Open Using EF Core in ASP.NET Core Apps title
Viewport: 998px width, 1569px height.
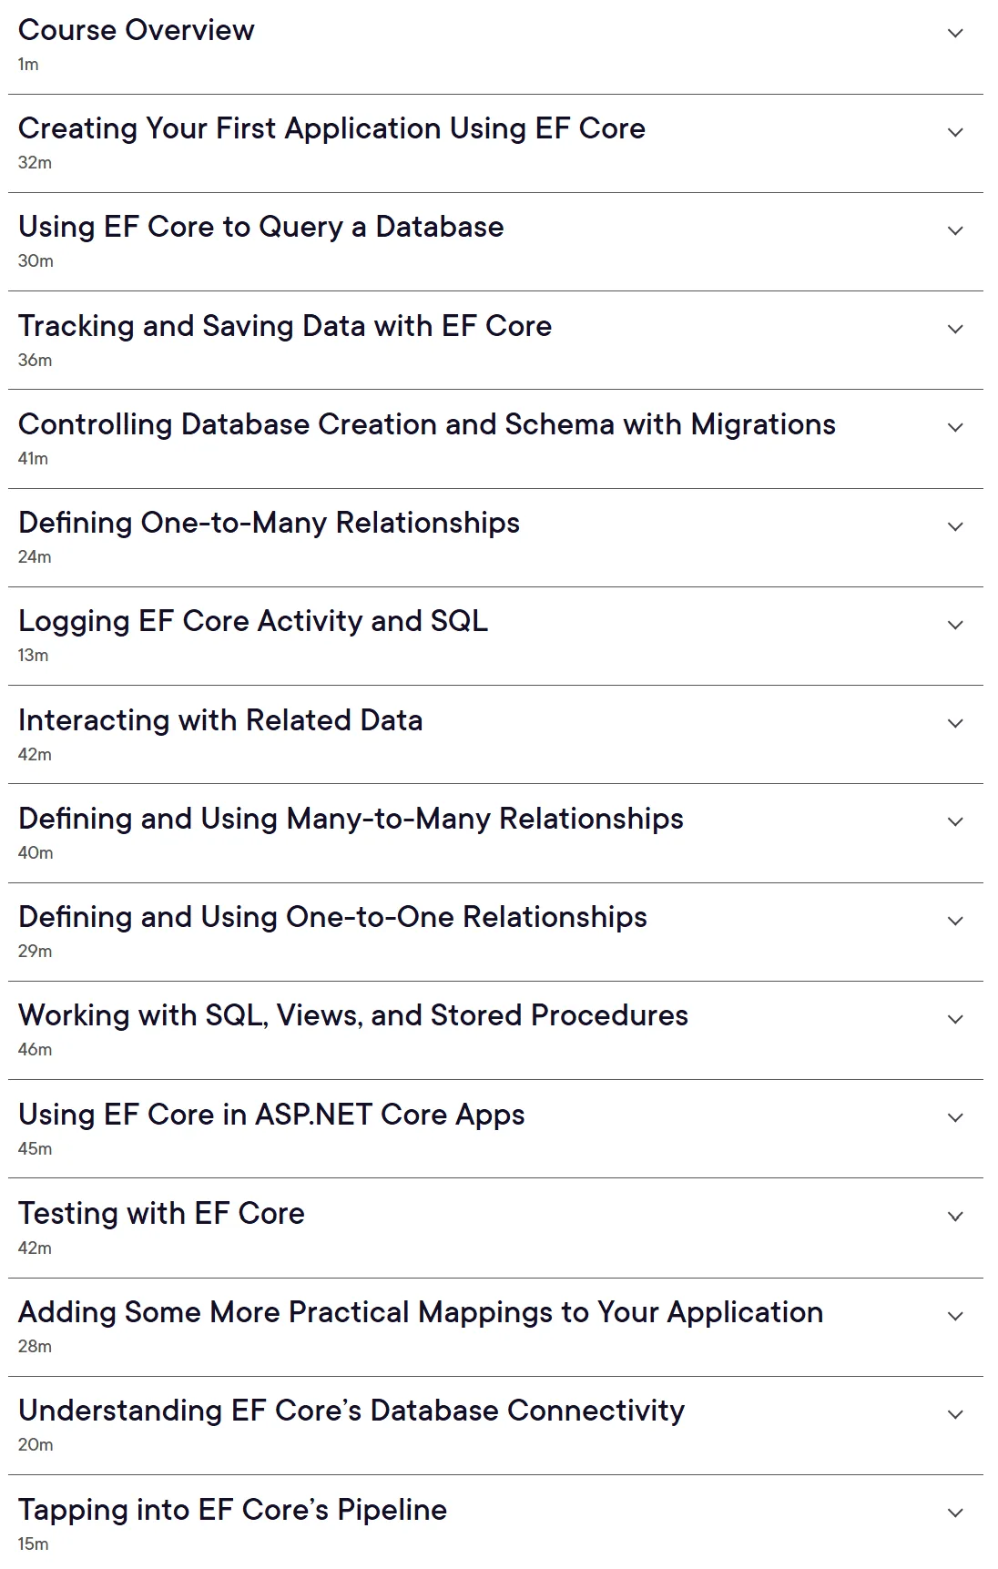coord(271,1115)
